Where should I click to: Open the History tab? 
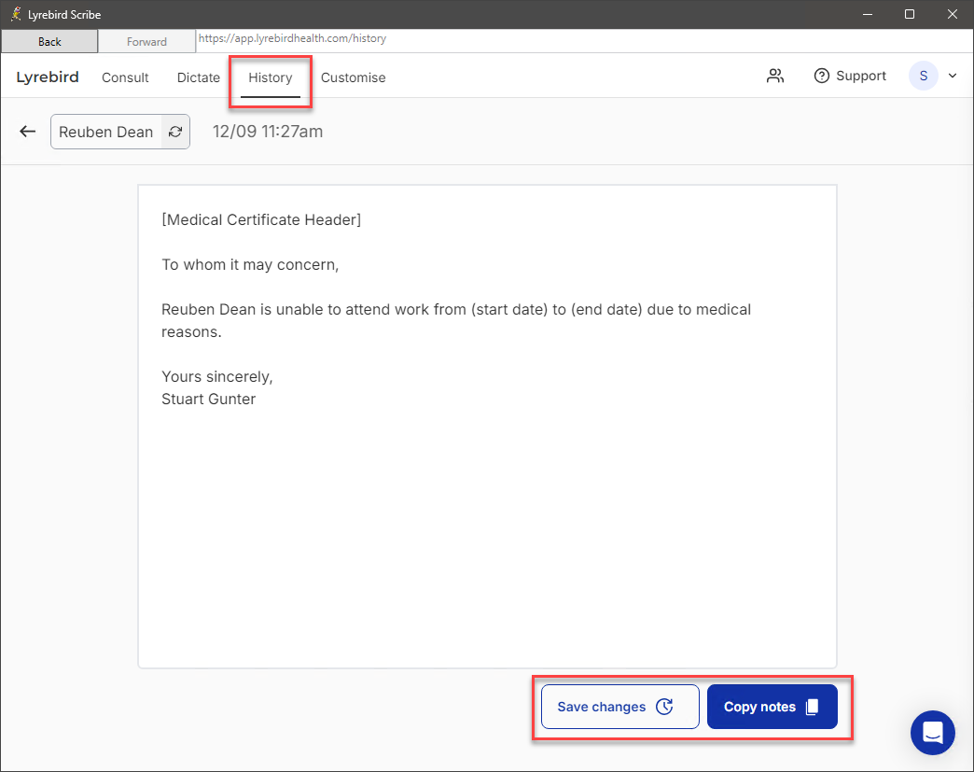(x=271, y=77)
